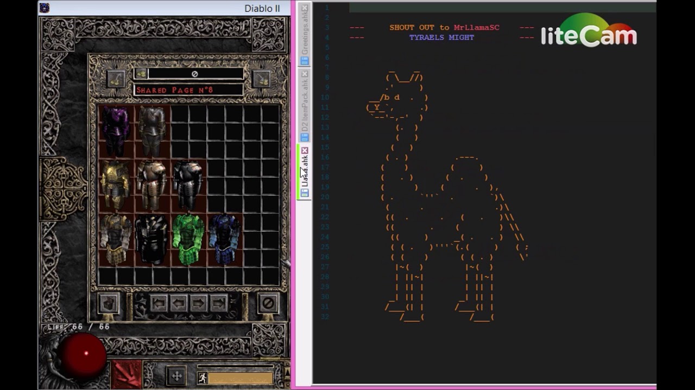Pick up the bright green armor

tap(188, 239)
